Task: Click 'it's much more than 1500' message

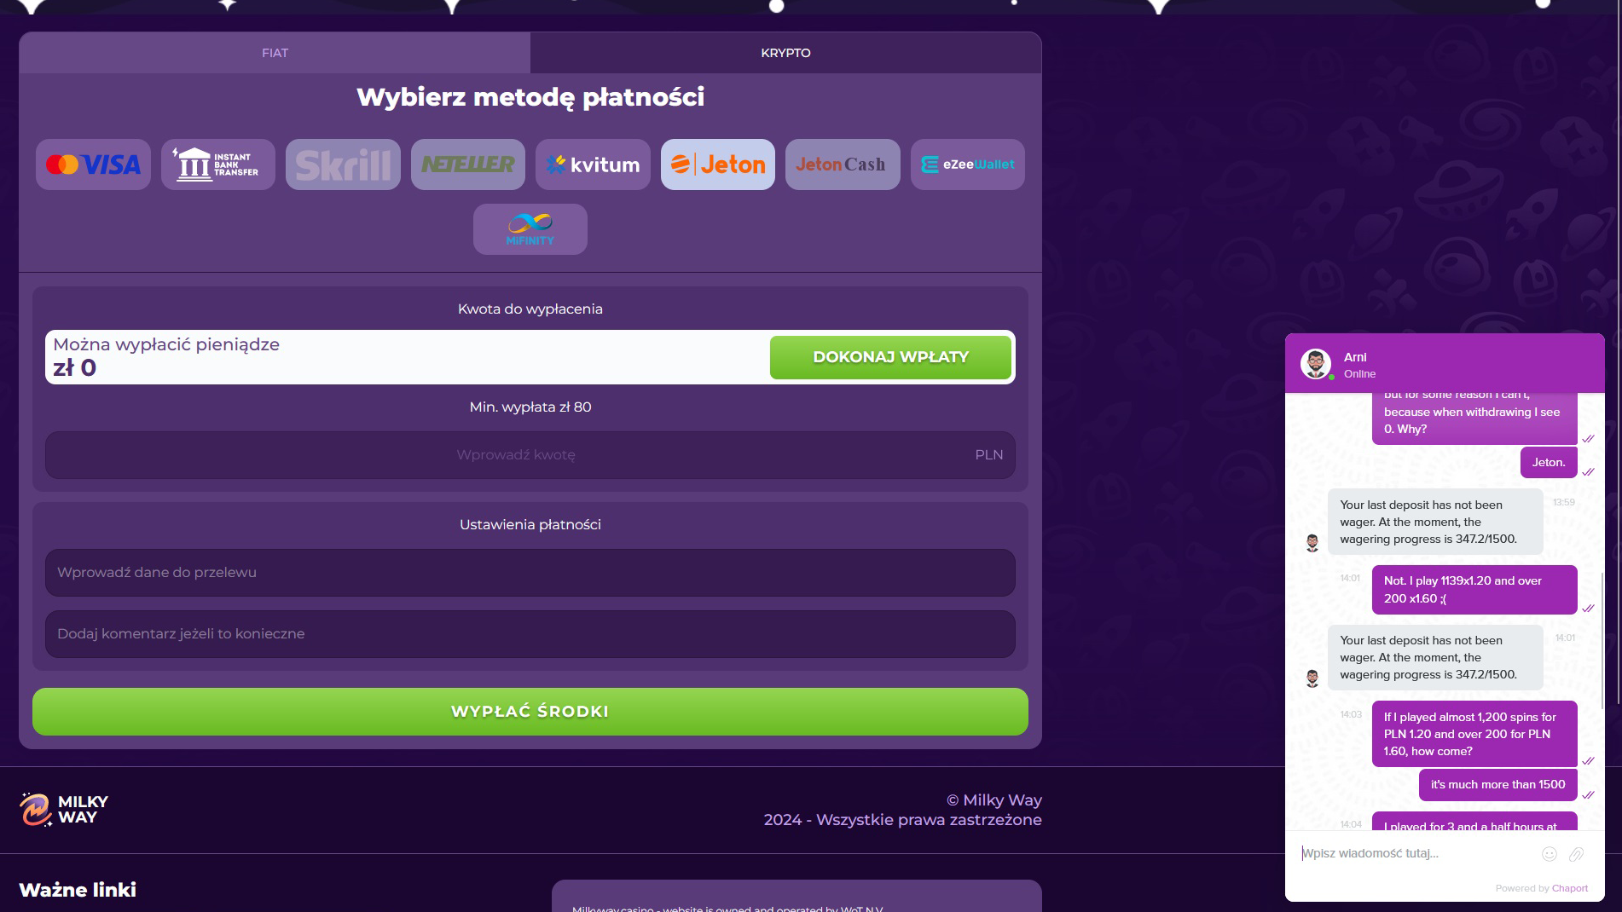Action: (x=1498, y=785)
